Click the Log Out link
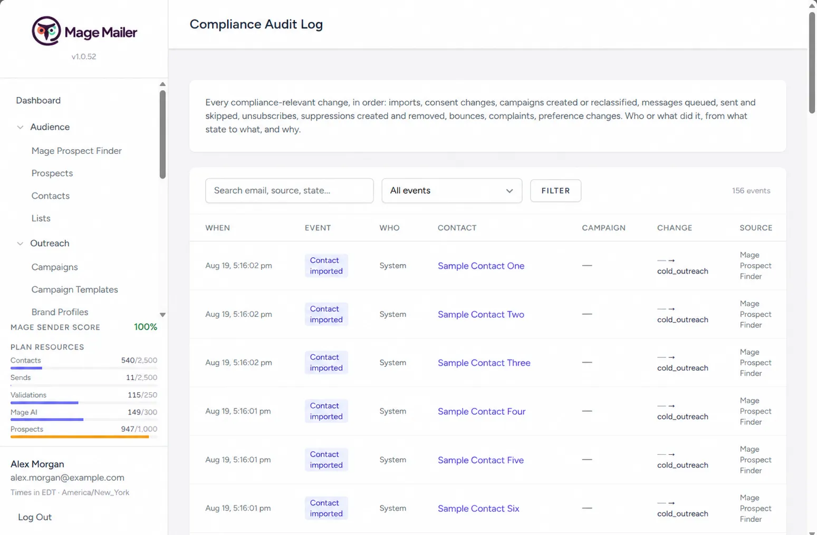The width and height of the screenshot is (817, 535). click(35, 517)
